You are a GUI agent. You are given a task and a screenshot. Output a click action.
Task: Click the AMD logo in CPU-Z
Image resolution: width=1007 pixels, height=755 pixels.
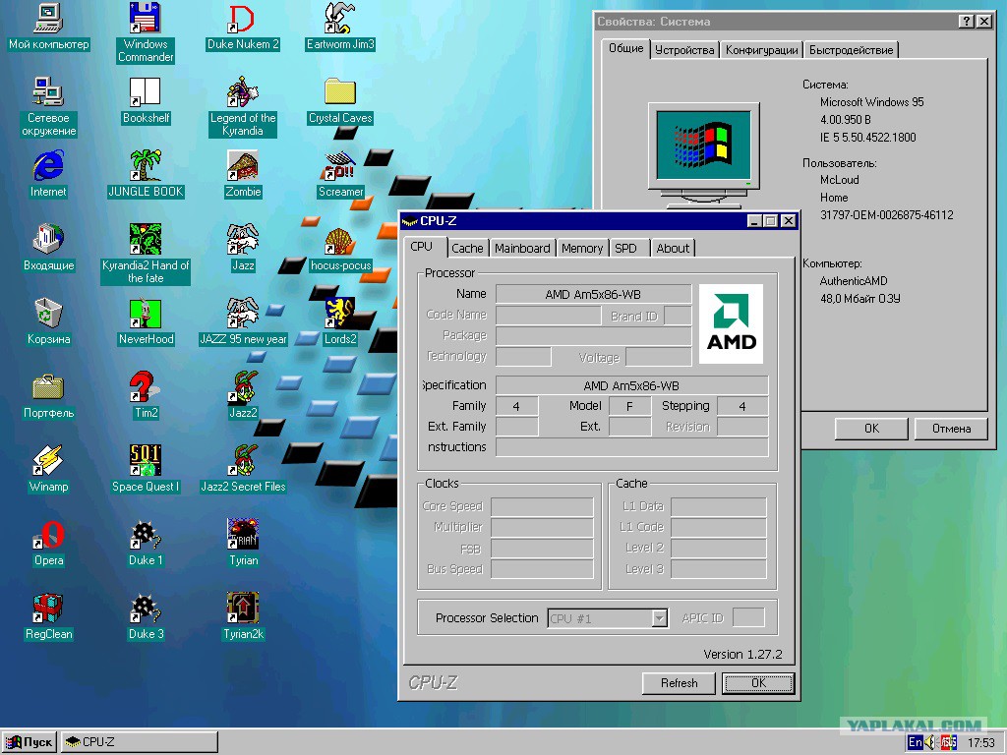pyautogui.click(x=731, y=323)
